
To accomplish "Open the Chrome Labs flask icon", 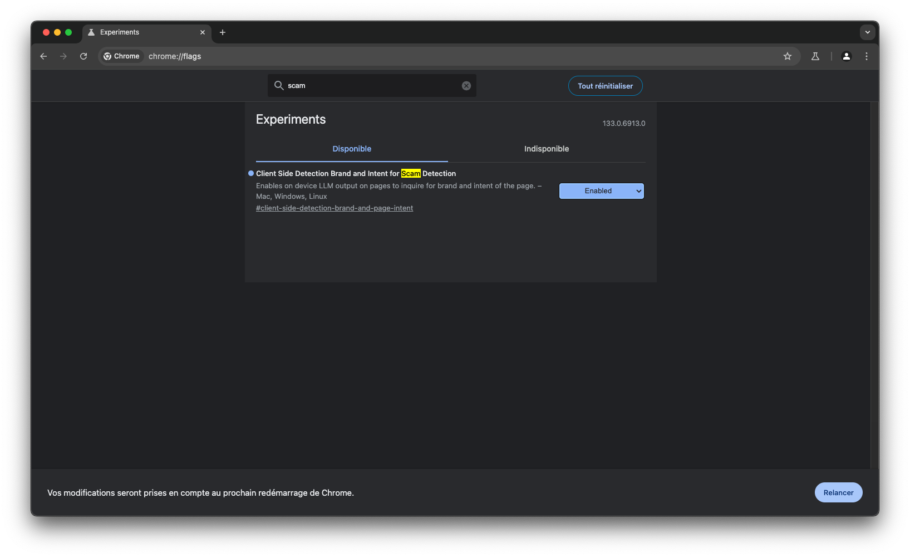I will click(x=815, y=56).
